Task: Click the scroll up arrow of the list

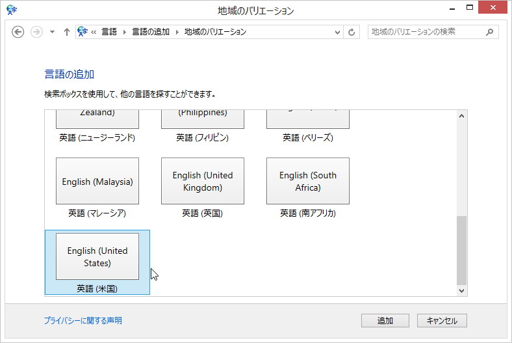Action: pyautogui.click(x=461, y=116)
